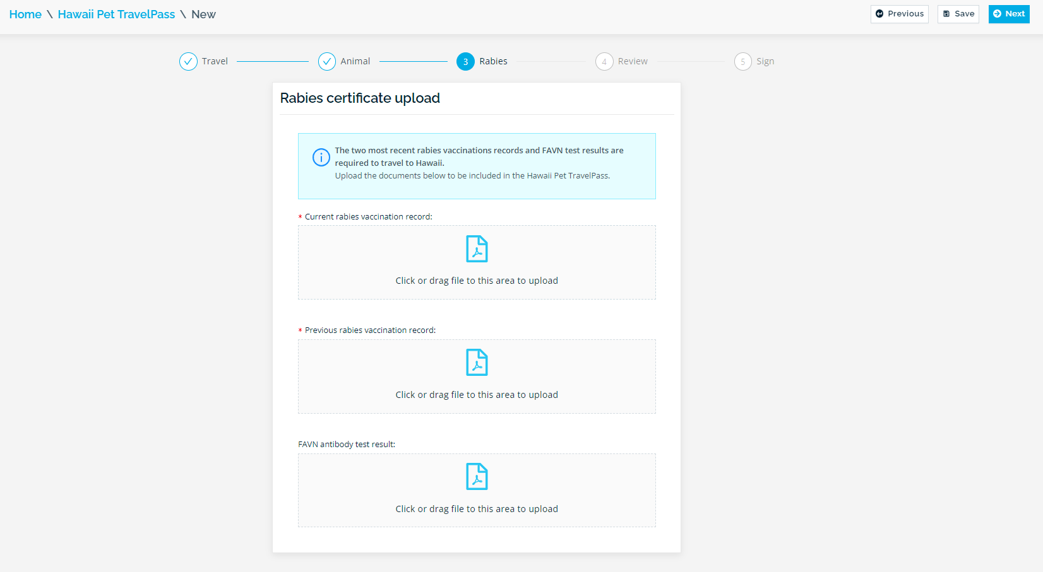Click upload text under Current rabies vaccination record
Screen dimensions: 1043x572
(x=477, y=281)
